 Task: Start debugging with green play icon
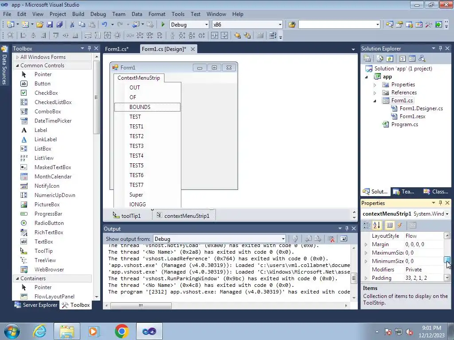click(163, 25)
